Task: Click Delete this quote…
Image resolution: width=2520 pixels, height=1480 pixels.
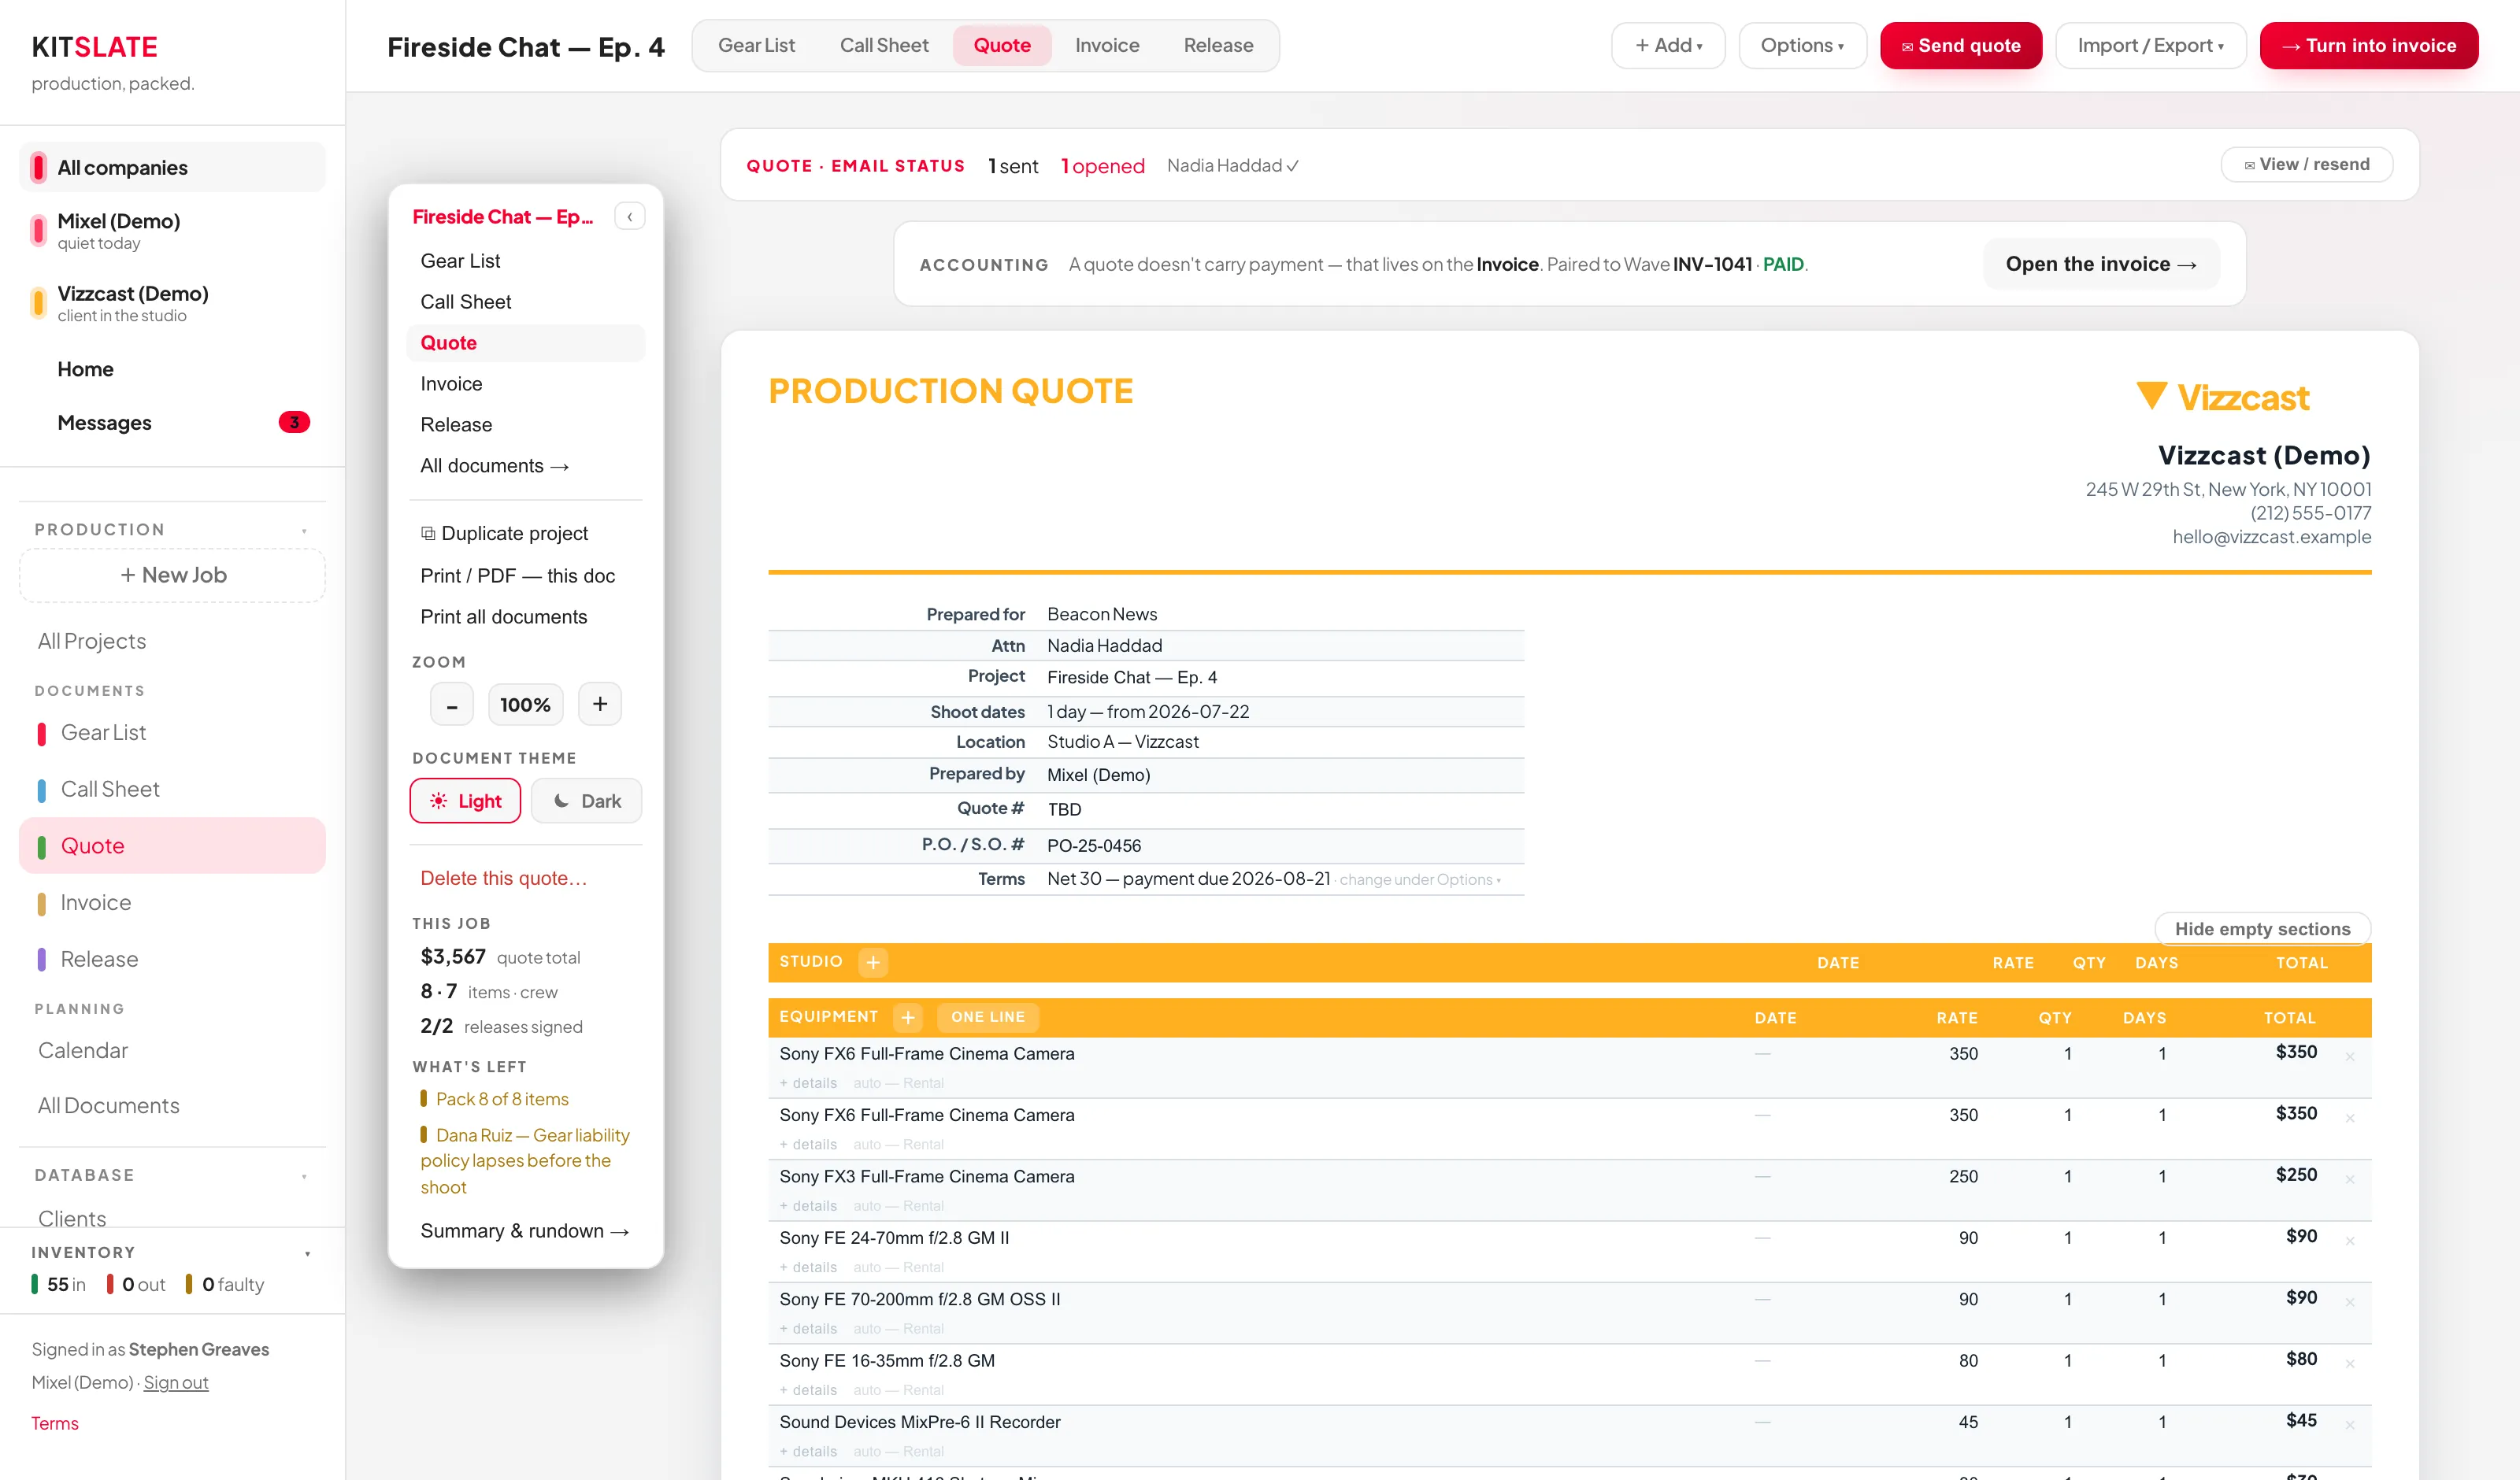Action: tap(503, 878)
